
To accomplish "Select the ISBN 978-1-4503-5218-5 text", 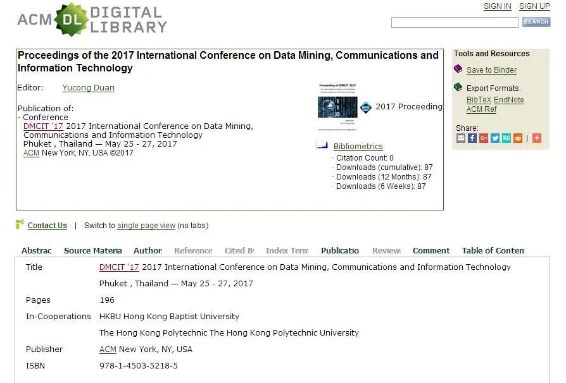I will coord(139,366).
